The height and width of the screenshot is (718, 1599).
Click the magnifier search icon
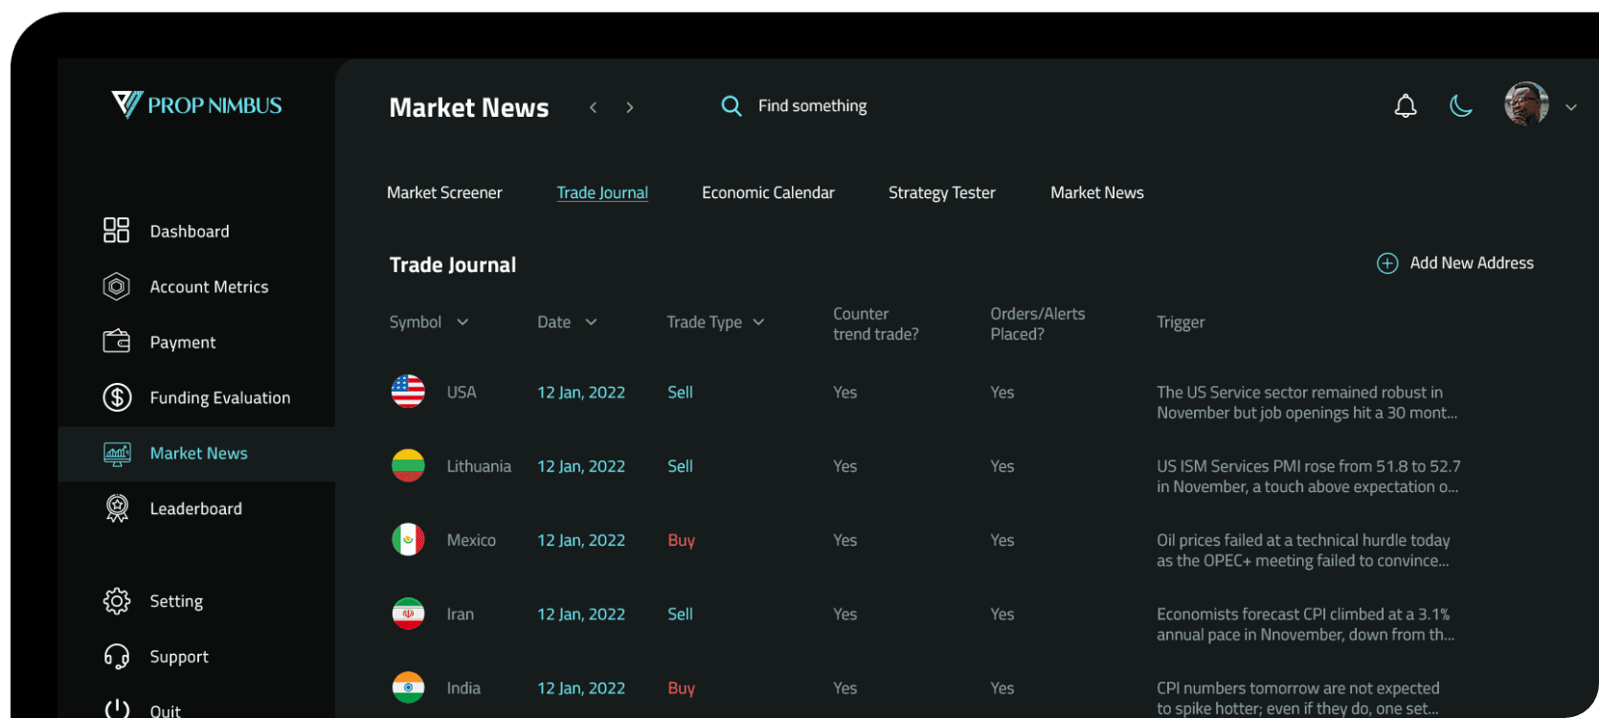click(x=731, y=106)
